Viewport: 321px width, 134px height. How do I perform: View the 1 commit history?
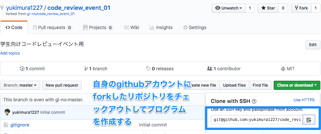click(32, 69)
